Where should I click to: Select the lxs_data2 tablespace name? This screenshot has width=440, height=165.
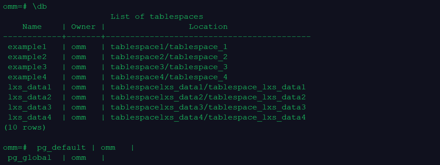click(30, 97)
